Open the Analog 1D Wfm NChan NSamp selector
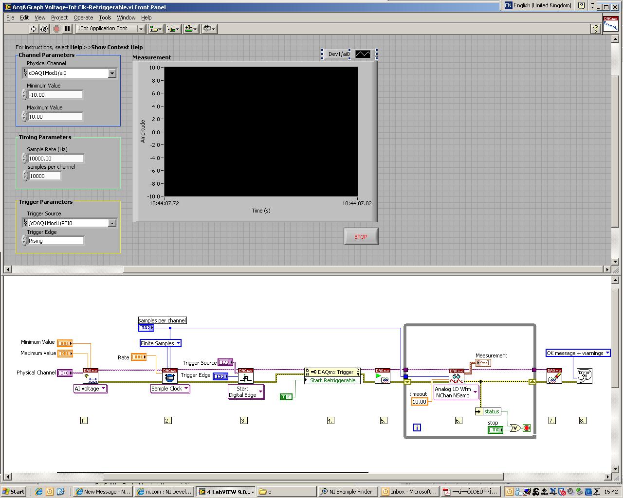This screenshot has width=623, height=498. click(x=456, y=392)
